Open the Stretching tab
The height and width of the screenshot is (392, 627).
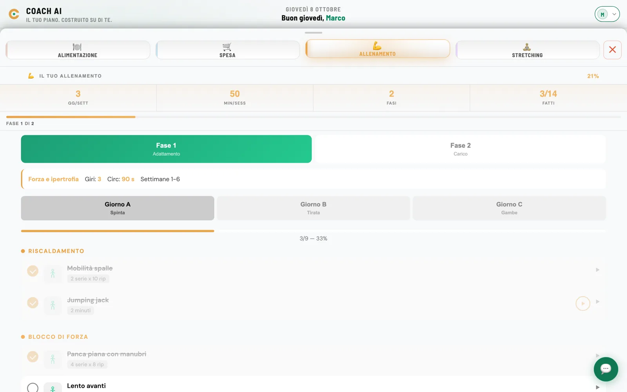coord(527,50)
